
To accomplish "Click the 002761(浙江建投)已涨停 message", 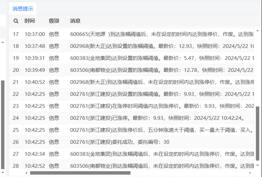I will pos(157,118).
